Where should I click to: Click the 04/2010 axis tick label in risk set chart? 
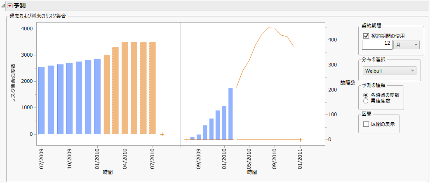coord(125,159)
